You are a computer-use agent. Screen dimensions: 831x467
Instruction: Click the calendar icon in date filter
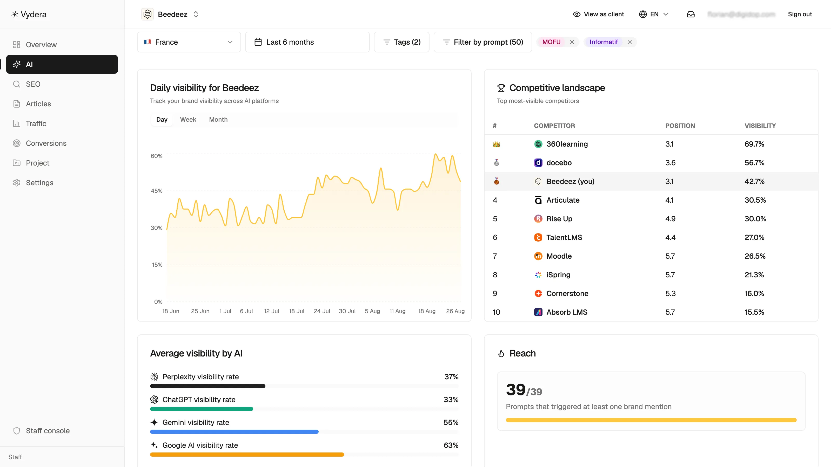coord(258,42)
